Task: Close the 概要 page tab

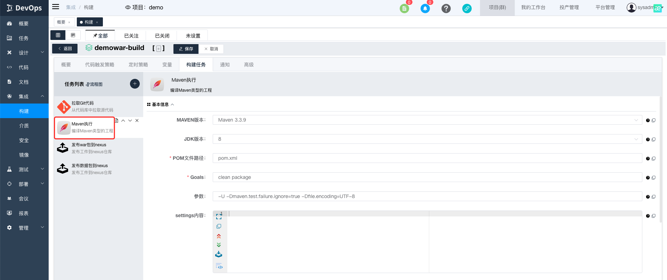Action: tap(69, 22)
